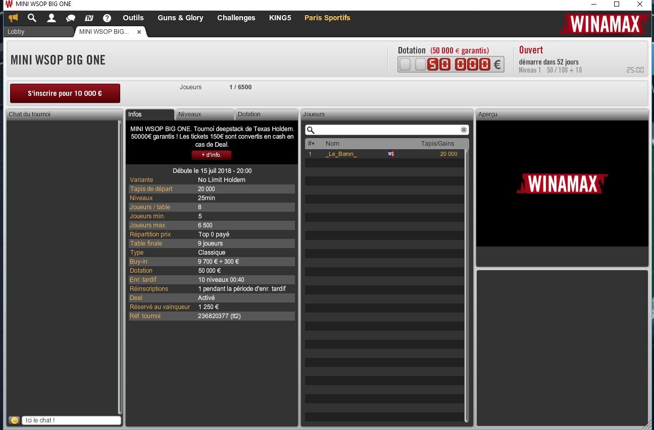This screenshot has height=430, width=654.
Task: Click the megaphone announcements icon
Action: pyautogui.click(x=14, y=18)
